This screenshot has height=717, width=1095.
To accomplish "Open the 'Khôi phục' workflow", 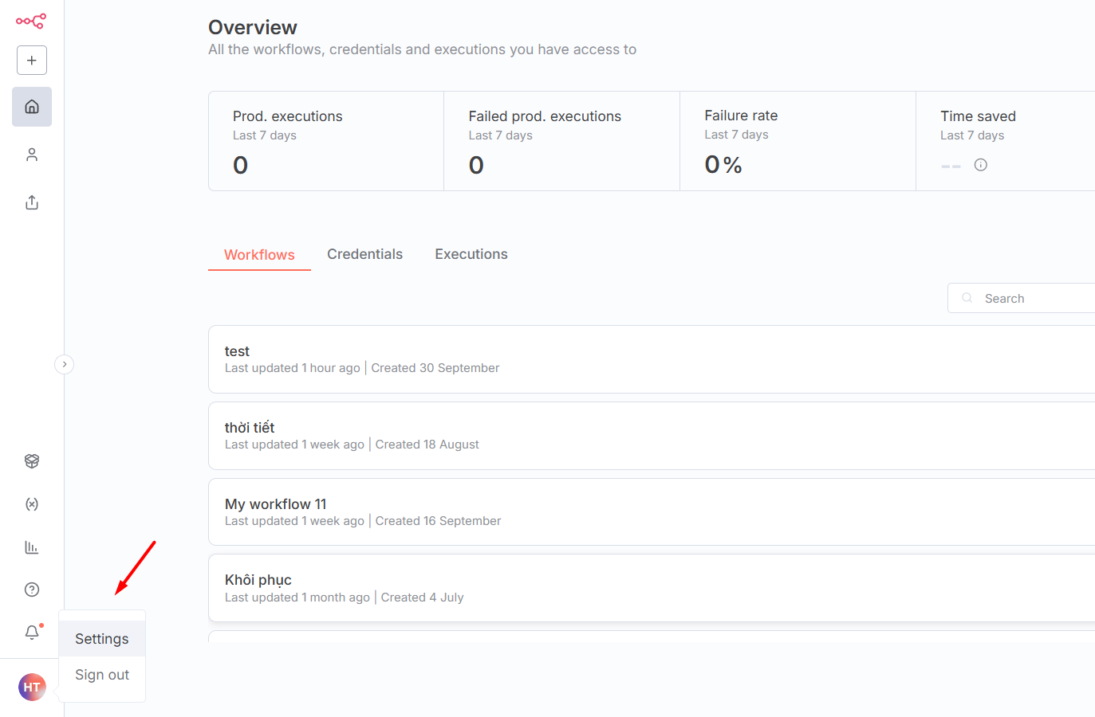I will (x=652, y=588).
